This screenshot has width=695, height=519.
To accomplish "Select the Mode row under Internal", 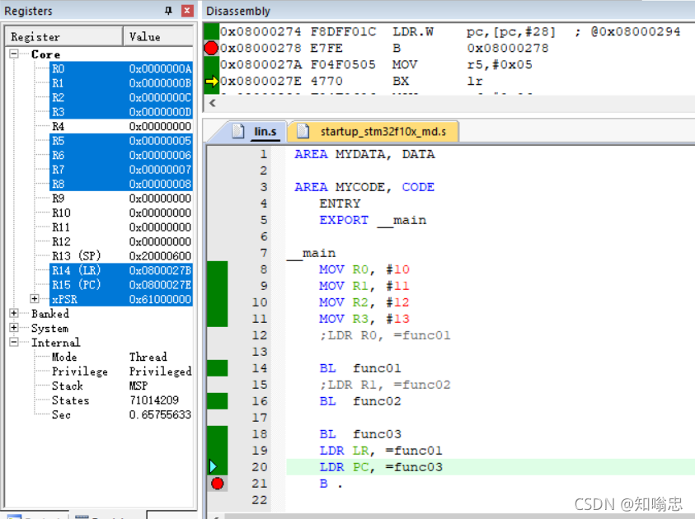I will tap(121, 357).
